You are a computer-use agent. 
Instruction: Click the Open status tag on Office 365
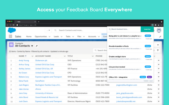point(149,77)
